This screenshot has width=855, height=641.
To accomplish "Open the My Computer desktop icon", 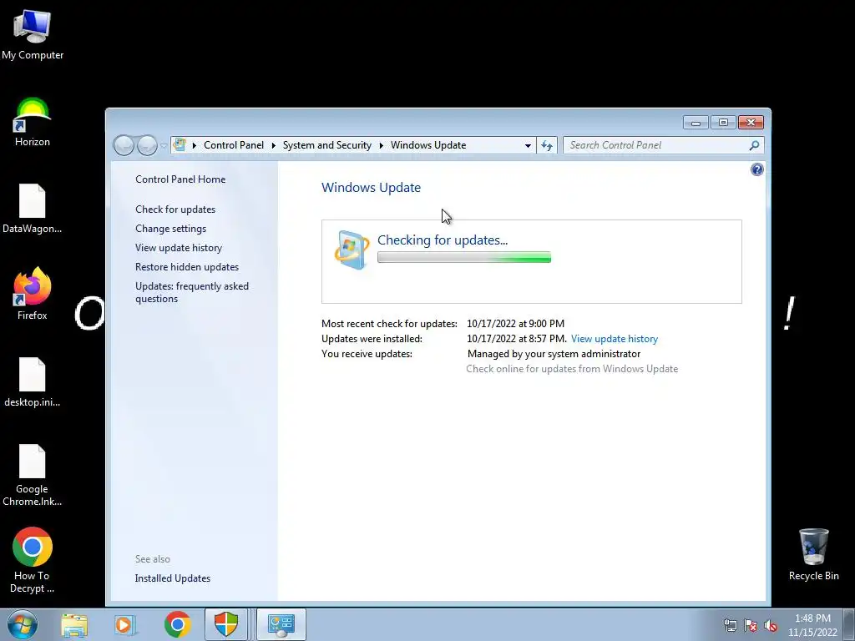I will click(x=33, y=35).
